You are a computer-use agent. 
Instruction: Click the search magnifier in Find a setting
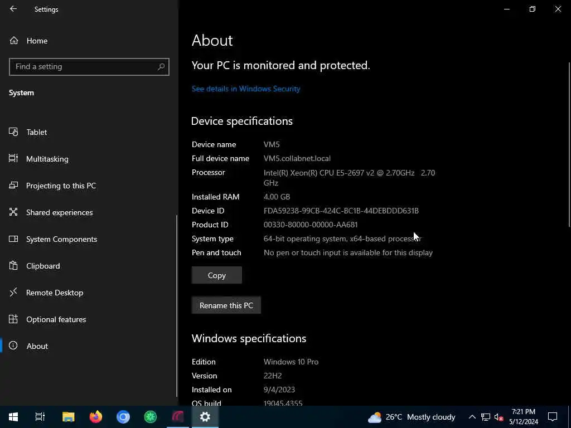point(161,67)
